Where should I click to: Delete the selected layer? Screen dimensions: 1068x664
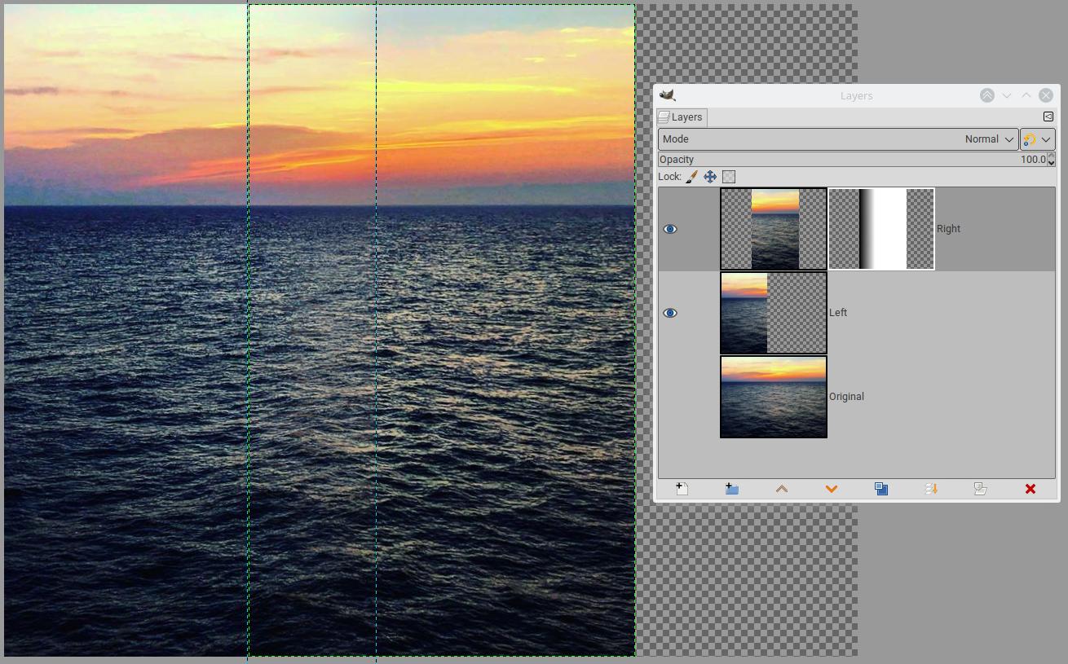pyautogui.click(x=1030, y=489)
